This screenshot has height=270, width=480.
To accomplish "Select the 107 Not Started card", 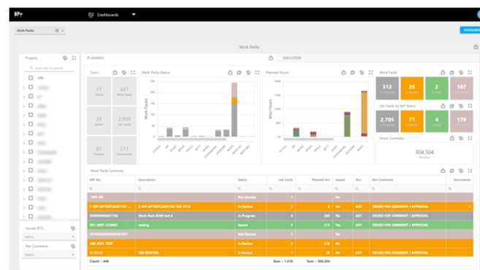I will tap(462, 88).
